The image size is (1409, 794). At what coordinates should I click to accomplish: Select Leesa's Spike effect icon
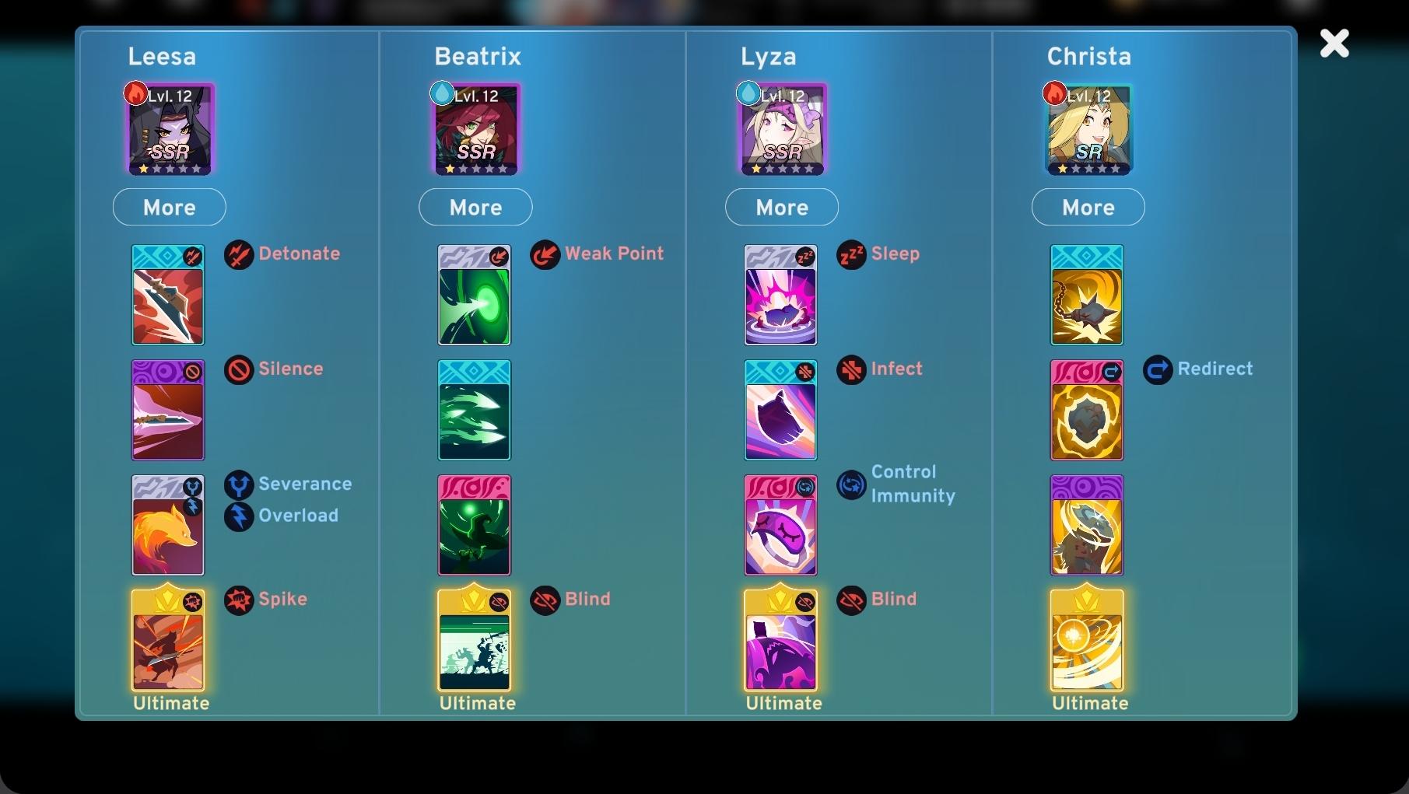point(239,600)
